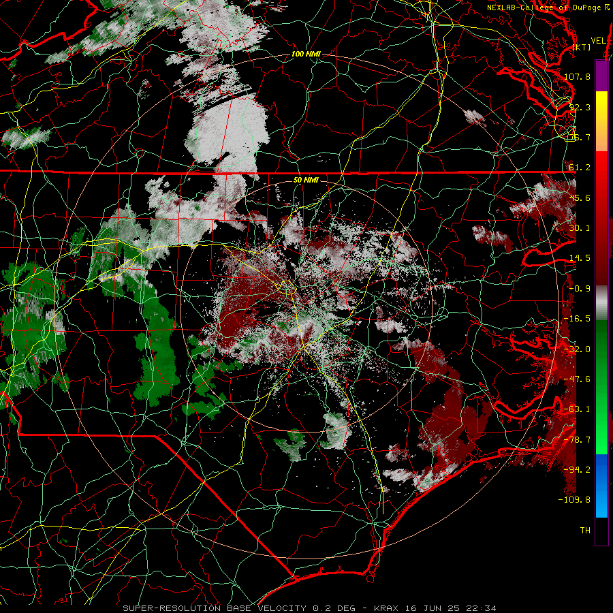Click the -0.9 legend value
613x613 pixels.
tap(580, 289)
